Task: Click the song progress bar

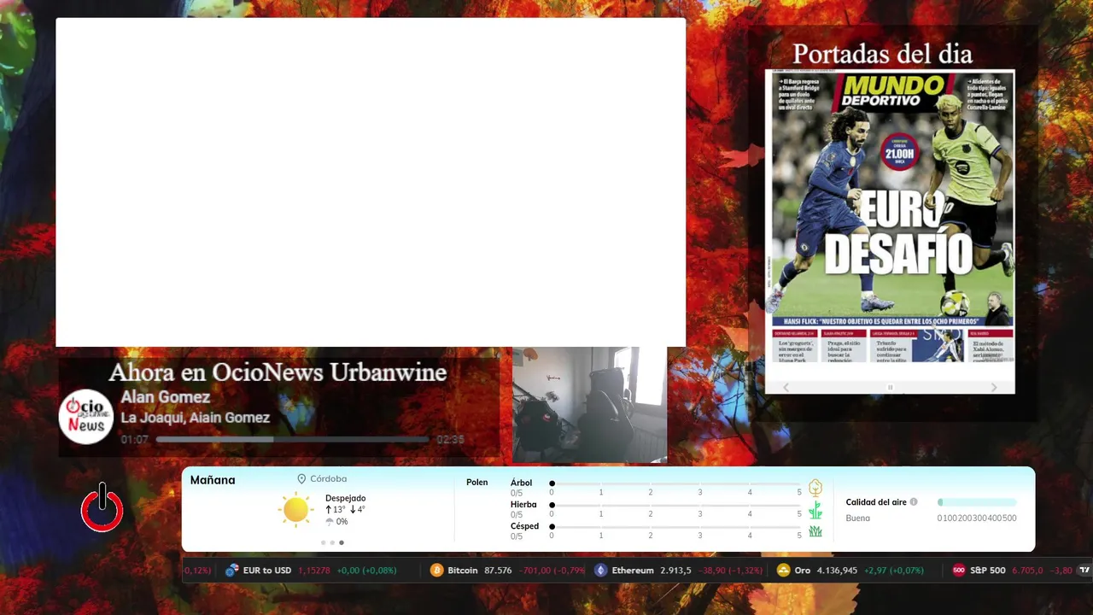Action: pyautogui.click(x=292, y=439)
